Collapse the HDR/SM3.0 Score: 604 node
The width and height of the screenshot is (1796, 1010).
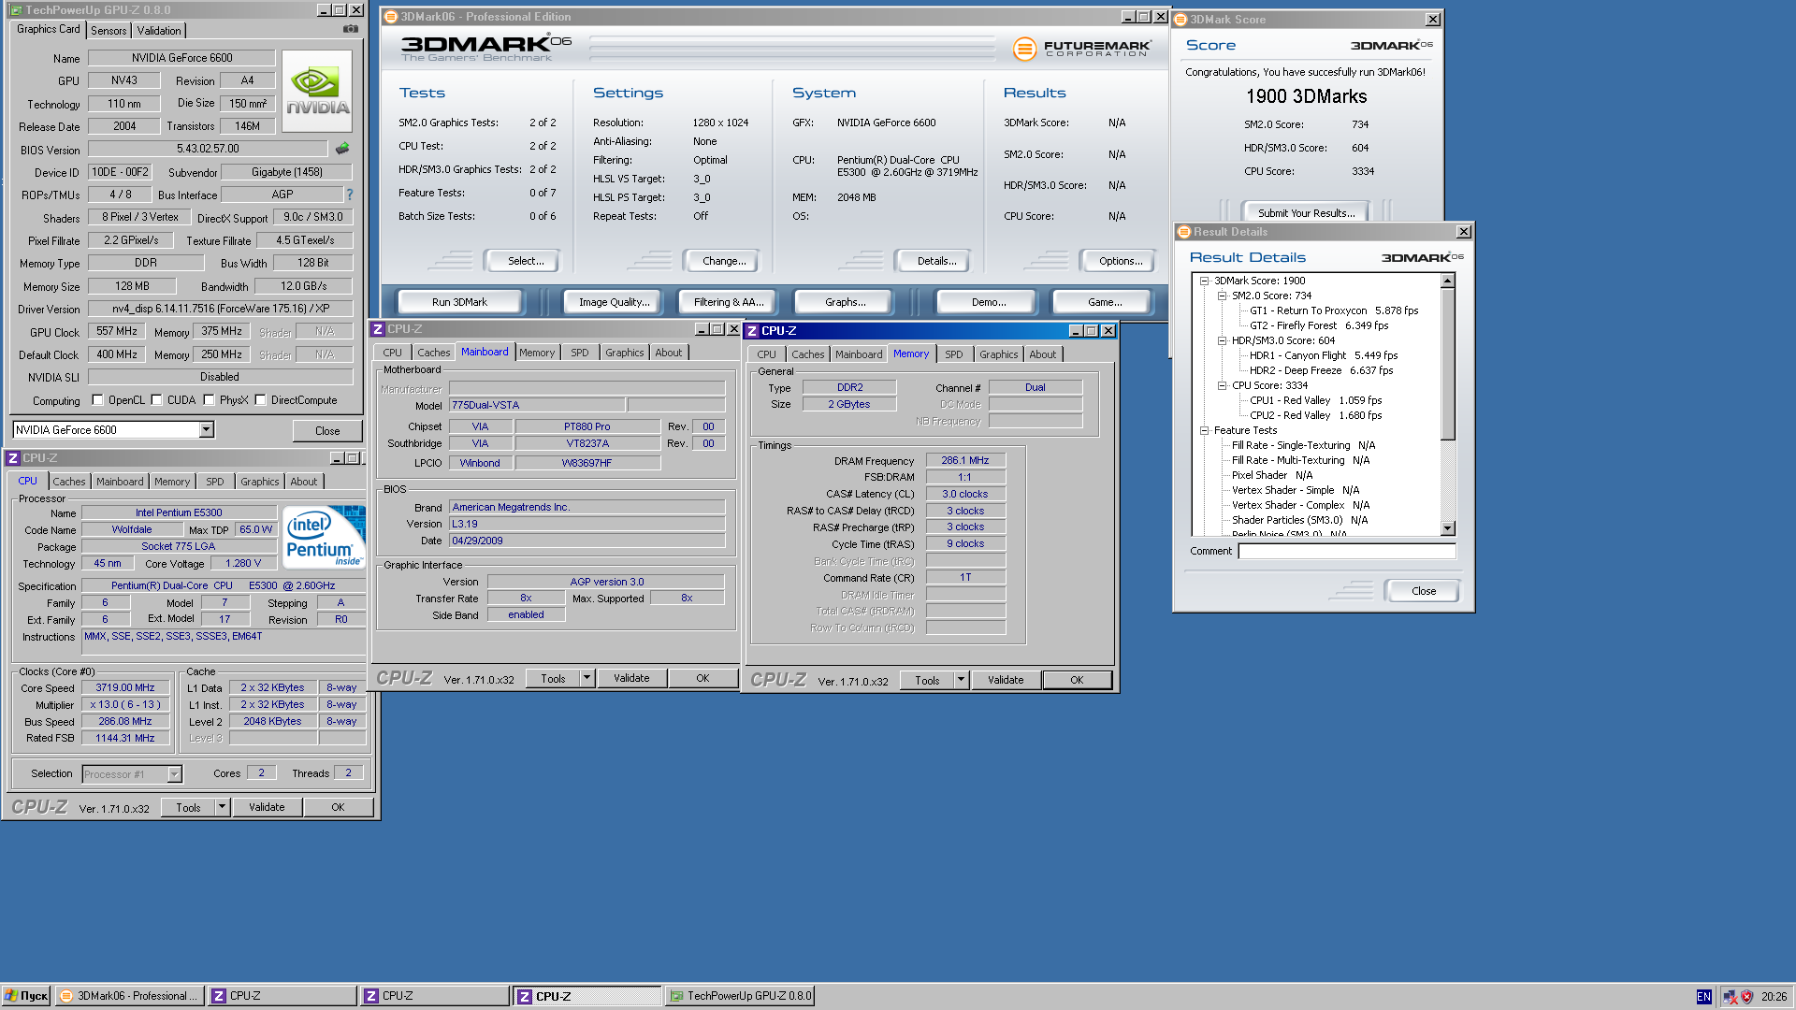click(1222, 340)
